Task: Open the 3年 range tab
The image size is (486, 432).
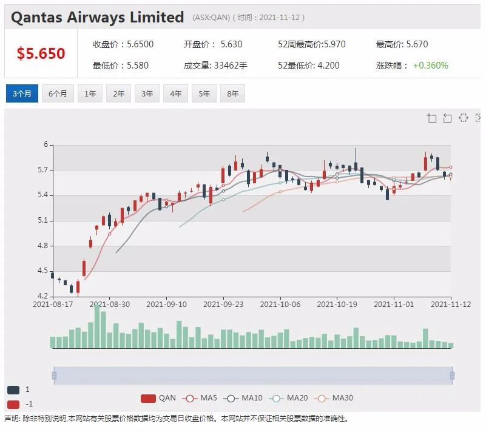Action: click(147, 93)
